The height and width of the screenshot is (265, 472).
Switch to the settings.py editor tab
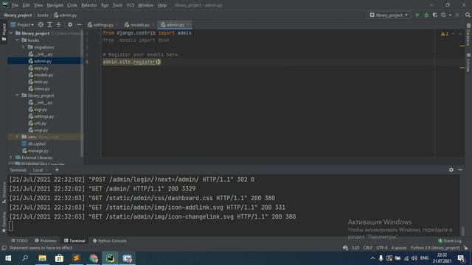click(103, 25)
